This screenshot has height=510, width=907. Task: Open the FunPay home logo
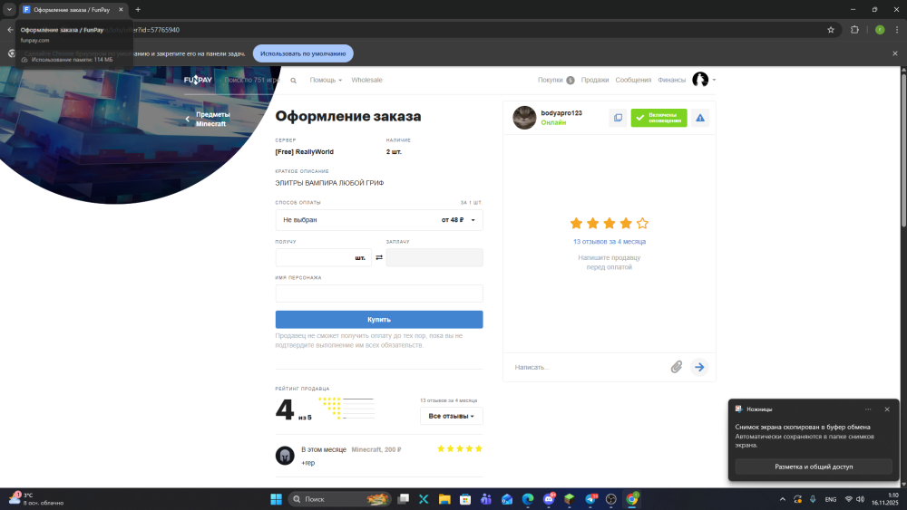[198, 80]
